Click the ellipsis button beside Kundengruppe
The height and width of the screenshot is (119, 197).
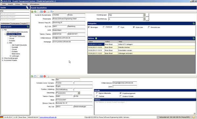pyautogui.click(x=147, y=15)
